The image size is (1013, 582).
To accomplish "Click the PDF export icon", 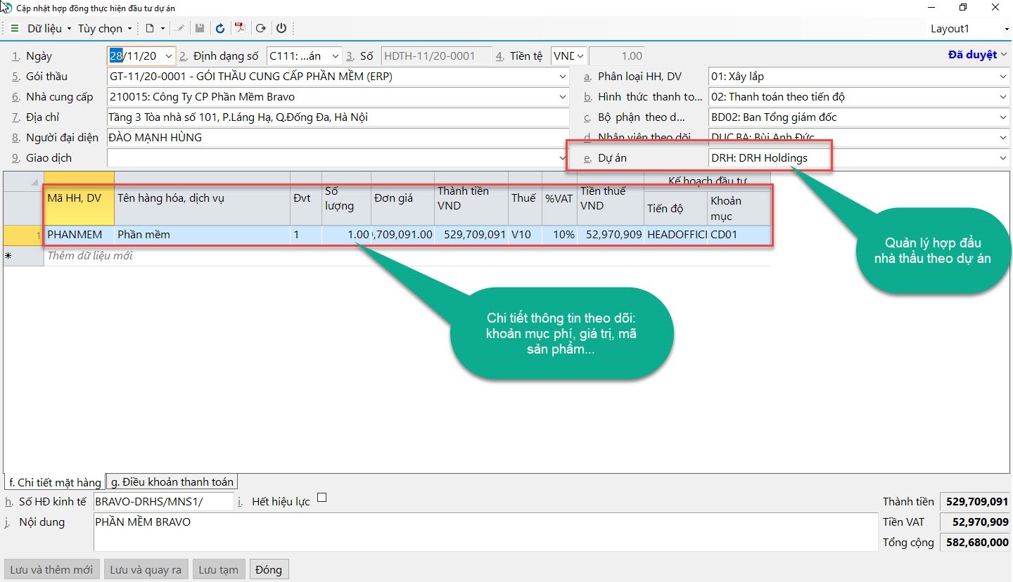I will coord(241,29).
